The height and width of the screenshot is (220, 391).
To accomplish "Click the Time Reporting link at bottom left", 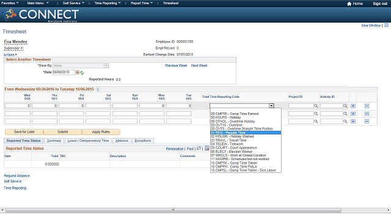I will [x=15, y=188].
